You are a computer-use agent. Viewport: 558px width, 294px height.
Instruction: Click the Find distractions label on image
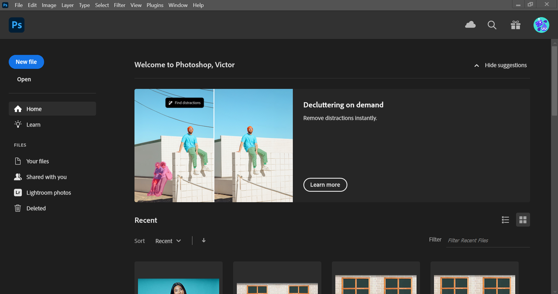pos(185,103)
